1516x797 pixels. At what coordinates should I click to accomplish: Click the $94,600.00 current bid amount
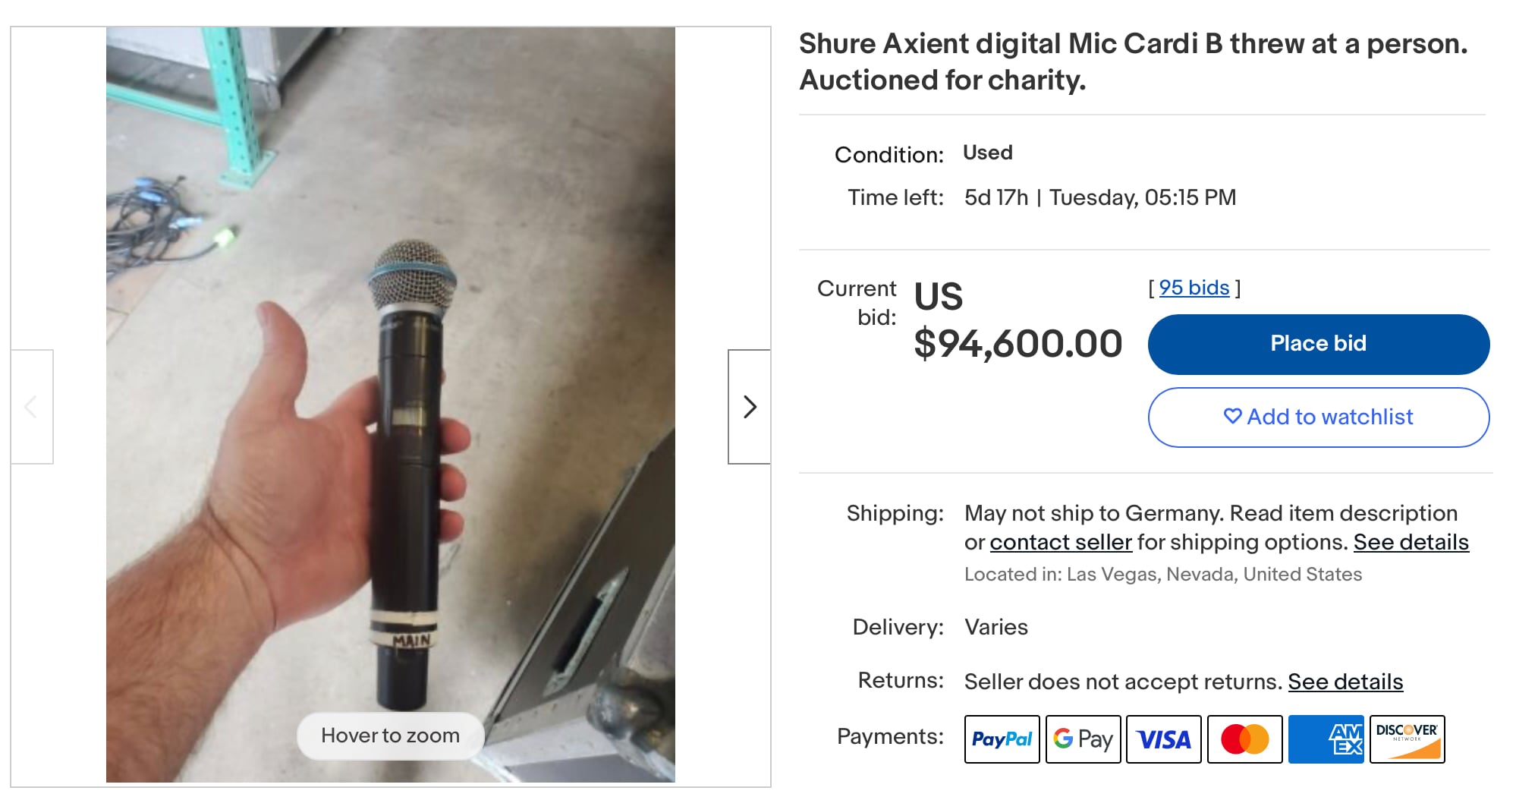[1017, 343]
